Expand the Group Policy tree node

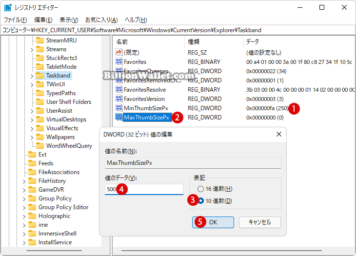pyautogui.click(x=24, y=199)
